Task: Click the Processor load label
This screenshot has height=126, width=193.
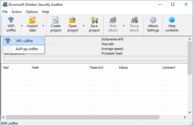Action: (112, 53)
